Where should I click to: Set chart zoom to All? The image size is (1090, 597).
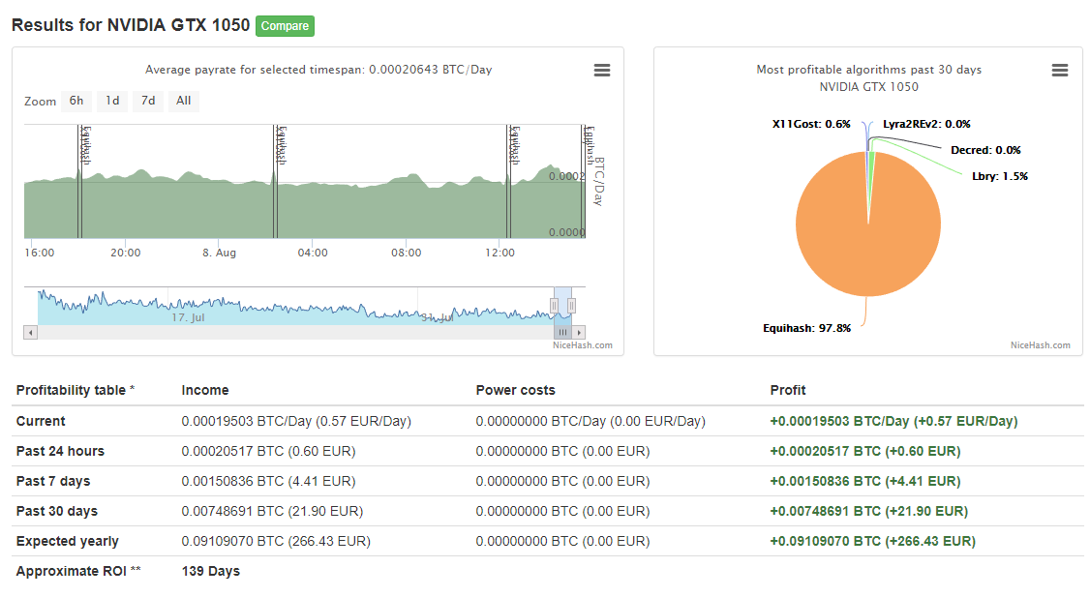click(x=184, y=101)
